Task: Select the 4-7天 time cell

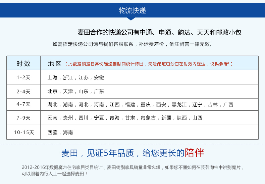Action: pos(23,104)
